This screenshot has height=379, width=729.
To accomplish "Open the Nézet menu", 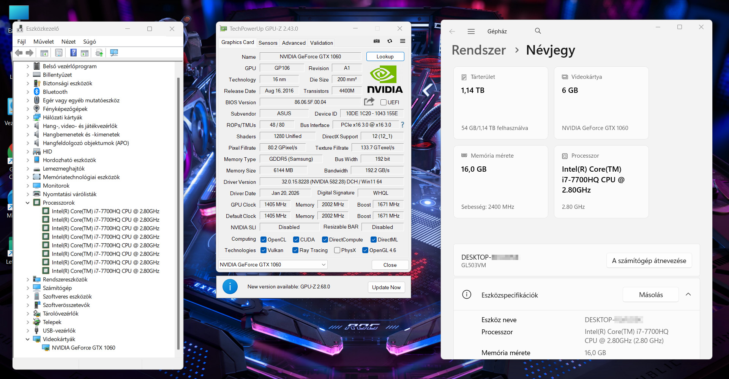I will pyautogui.click(x=69, y=42).
